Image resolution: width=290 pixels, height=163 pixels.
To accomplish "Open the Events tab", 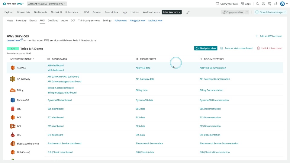I will click(33, 20).
